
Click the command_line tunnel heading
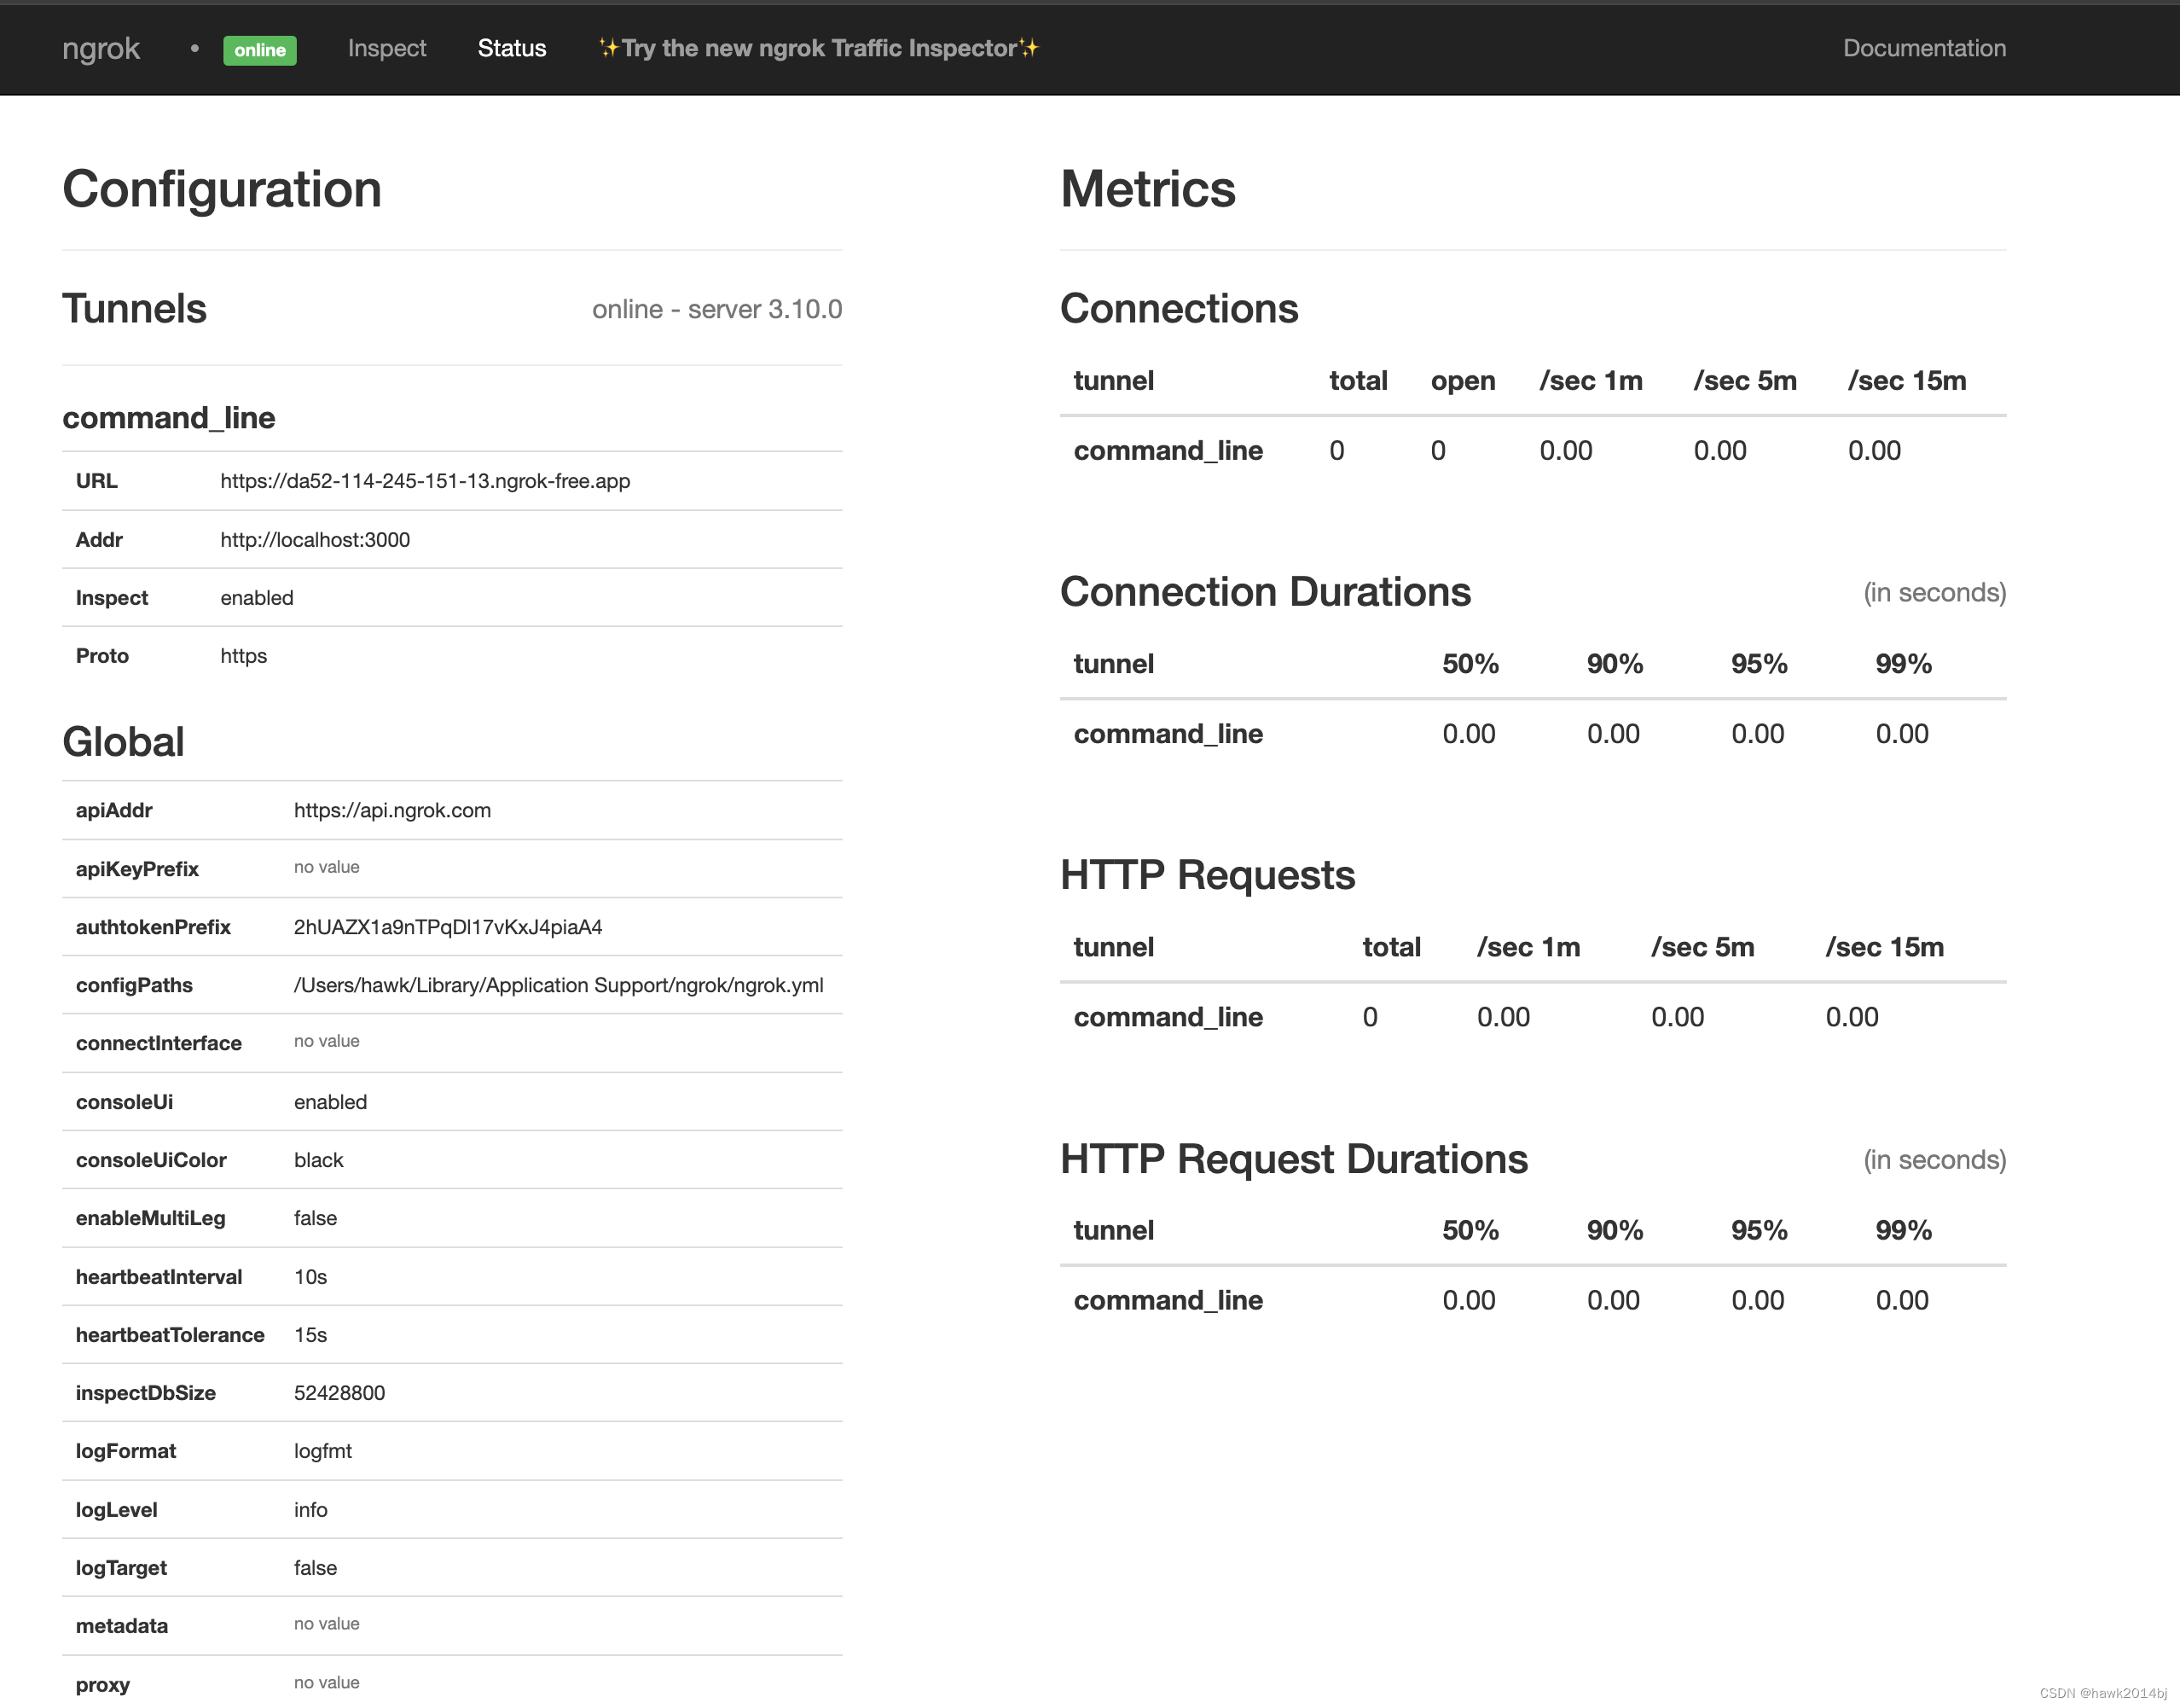[169, 418]
